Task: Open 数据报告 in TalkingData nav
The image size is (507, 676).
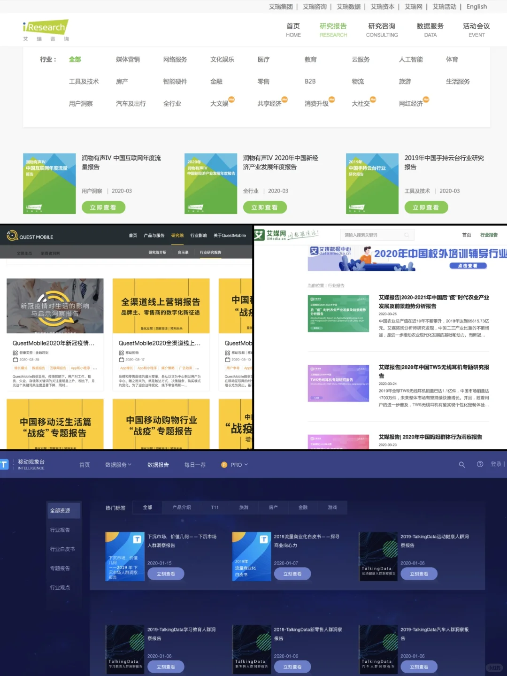Action: point(158,465)
